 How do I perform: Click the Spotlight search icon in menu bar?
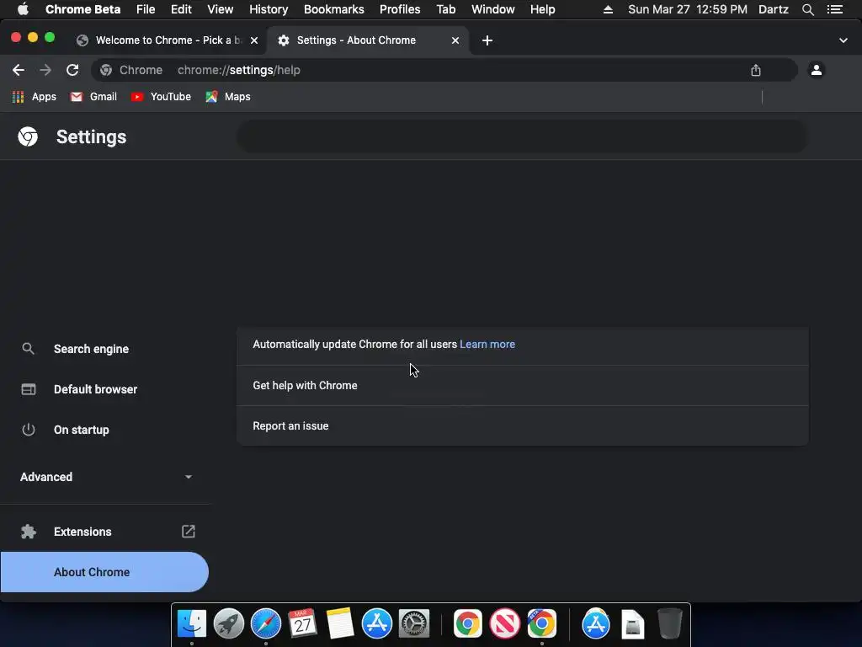[x=807, y=9]
